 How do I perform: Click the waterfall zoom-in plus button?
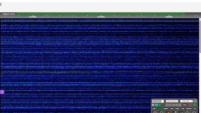[155, 112]
